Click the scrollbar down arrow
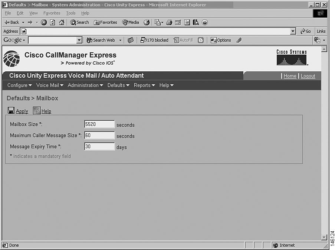335x250 pixels. 324,237
